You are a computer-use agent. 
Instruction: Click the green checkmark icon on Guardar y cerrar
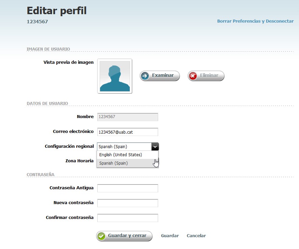pos(101,236)
